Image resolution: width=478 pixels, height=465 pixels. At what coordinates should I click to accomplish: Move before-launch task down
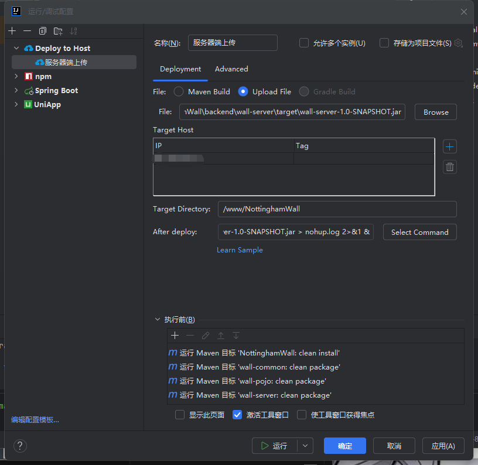click(236, 336)
